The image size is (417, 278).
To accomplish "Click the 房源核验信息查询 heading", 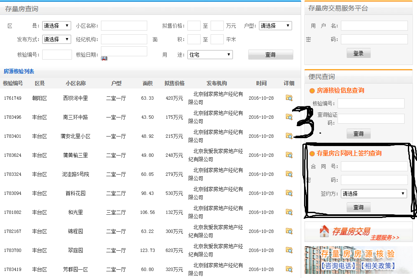I will pyautogui.click(x=340, y=91).
